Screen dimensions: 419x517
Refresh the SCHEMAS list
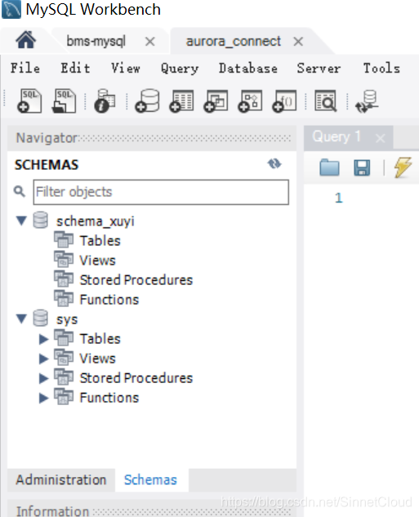coord(274,163)
